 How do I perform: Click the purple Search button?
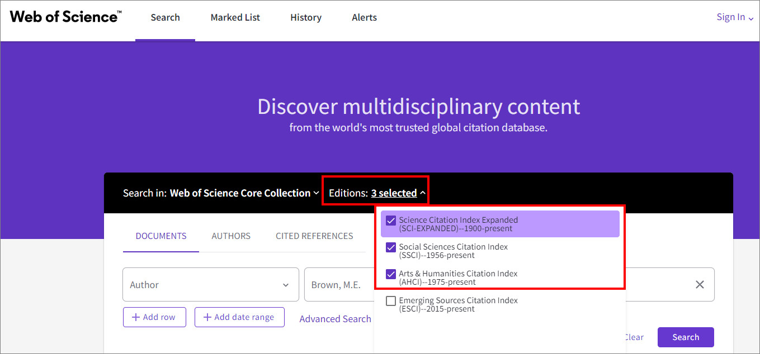point(686,337)
